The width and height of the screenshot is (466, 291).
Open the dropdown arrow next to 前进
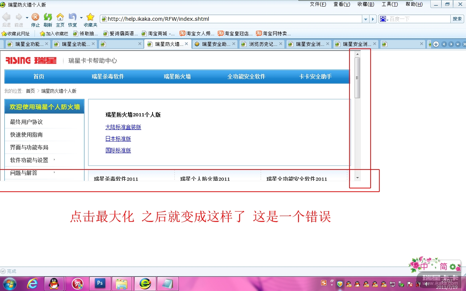27,17
